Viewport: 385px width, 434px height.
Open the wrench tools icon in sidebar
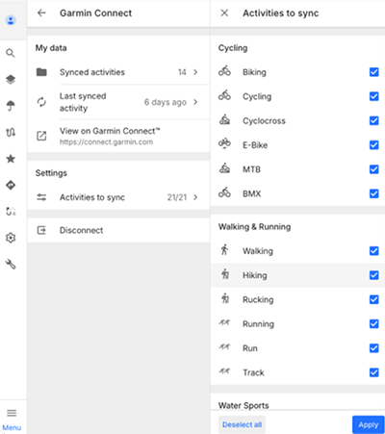(x=11, y=265)
